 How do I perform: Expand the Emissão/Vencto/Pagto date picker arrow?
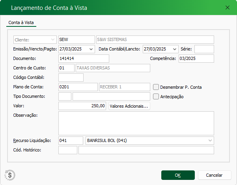click(x=91, y=49)
